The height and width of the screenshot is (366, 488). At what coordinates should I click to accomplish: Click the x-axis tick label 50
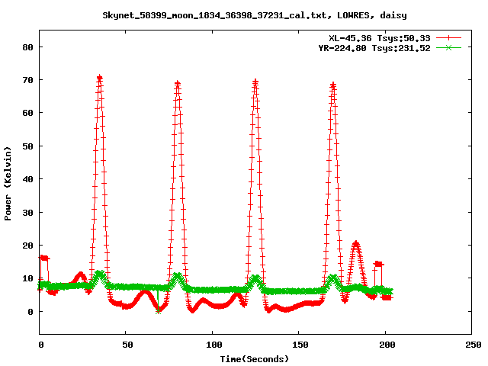click(127, 345)
